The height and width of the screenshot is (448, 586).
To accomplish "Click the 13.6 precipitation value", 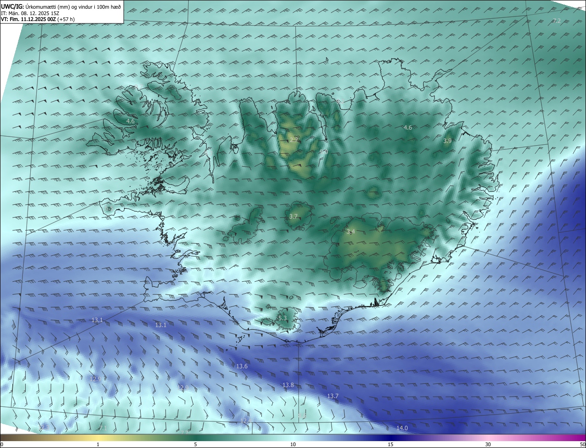I will point(242,366).
